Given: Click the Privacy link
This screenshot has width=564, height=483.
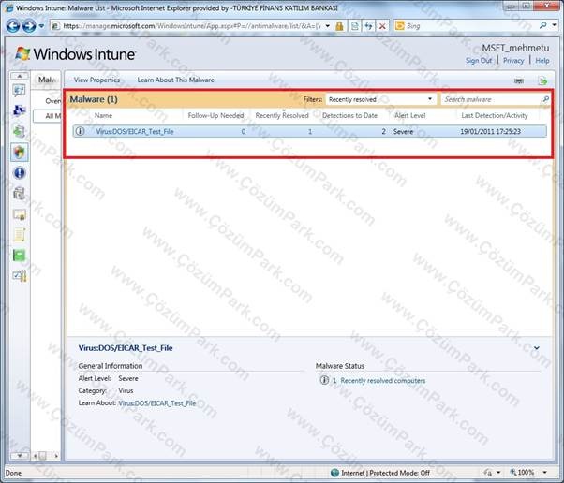Looking at the screenshot, I should [513, 60].
